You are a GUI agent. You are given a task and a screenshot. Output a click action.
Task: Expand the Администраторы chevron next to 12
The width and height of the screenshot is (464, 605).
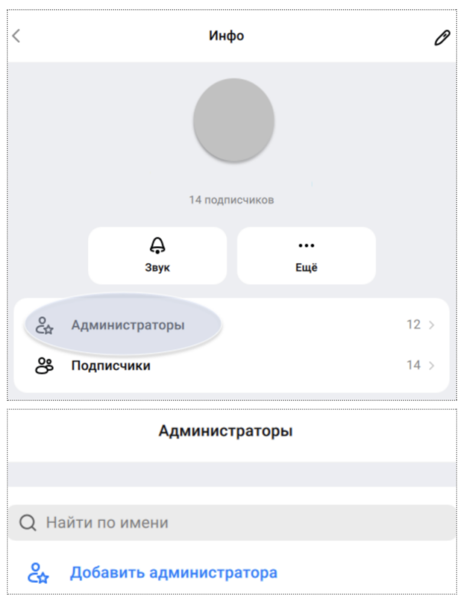(x=432, y=326)
